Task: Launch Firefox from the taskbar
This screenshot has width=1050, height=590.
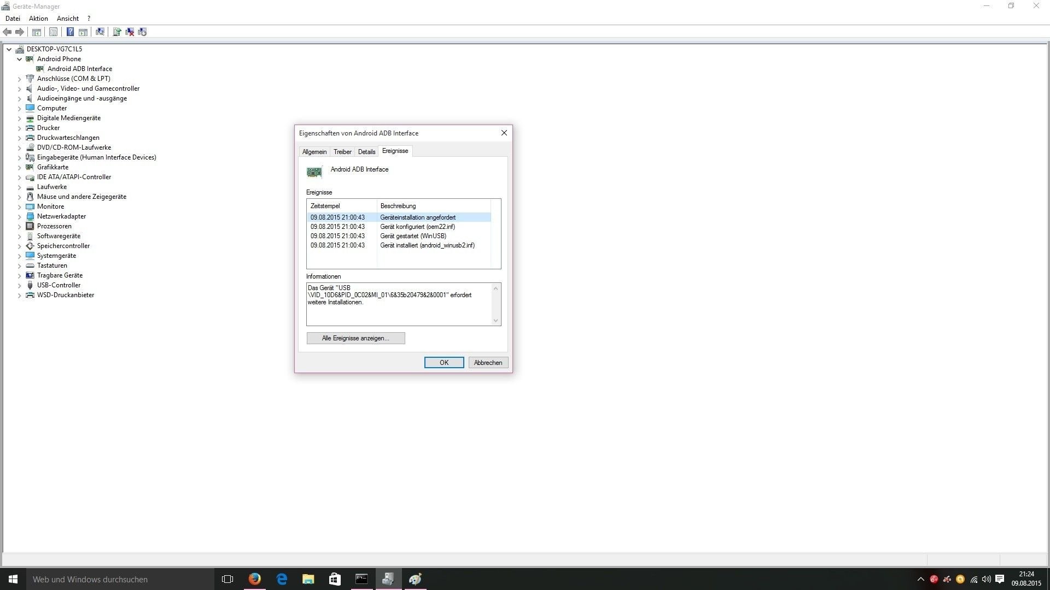Action: (255, 579)
